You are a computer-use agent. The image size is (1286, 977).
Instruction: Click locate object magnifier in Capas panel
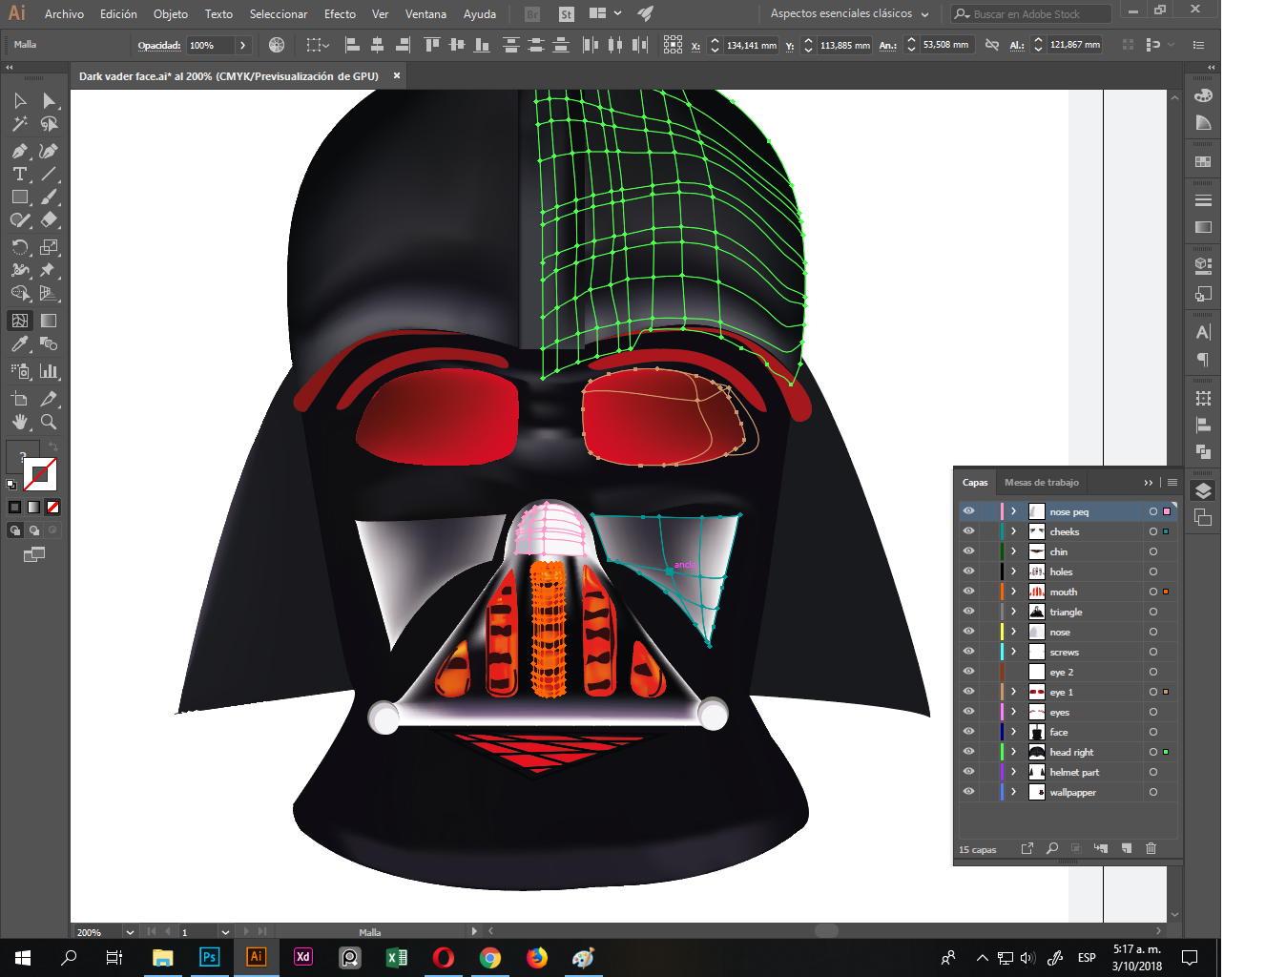tap(1052, 848)
